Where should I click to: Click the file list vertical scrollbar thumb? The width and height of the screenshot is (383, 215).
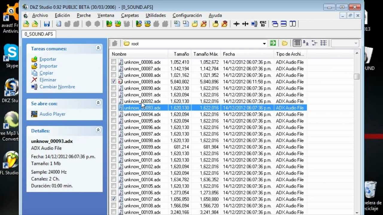356,77
